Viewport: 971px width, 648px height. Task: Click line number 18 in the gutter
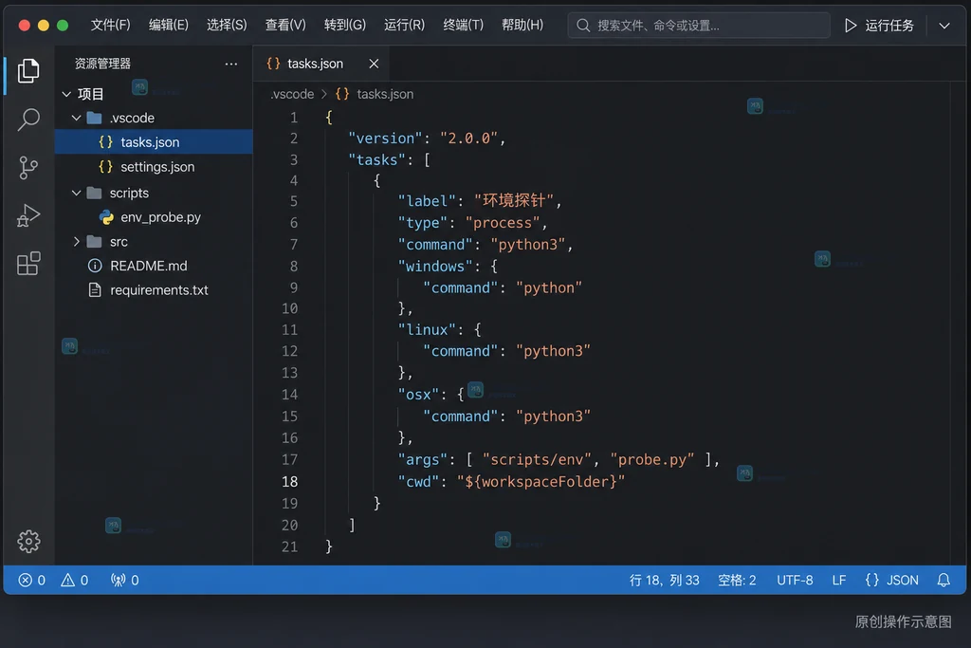[x=290, y=481]
